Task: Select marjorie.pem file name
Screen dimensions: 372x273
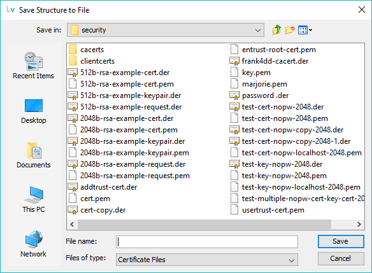Action: tap(264, 84)
